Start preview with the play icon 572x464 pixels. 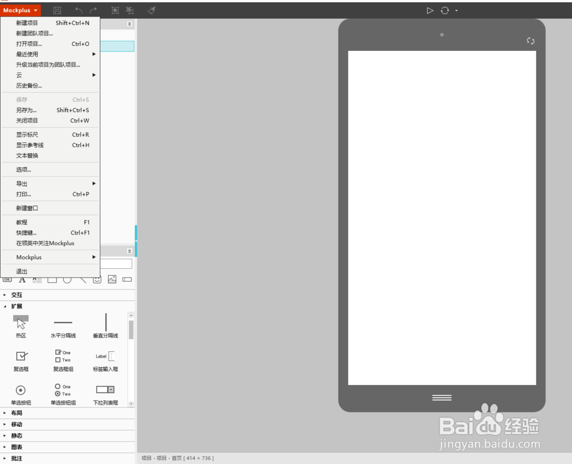430,10
